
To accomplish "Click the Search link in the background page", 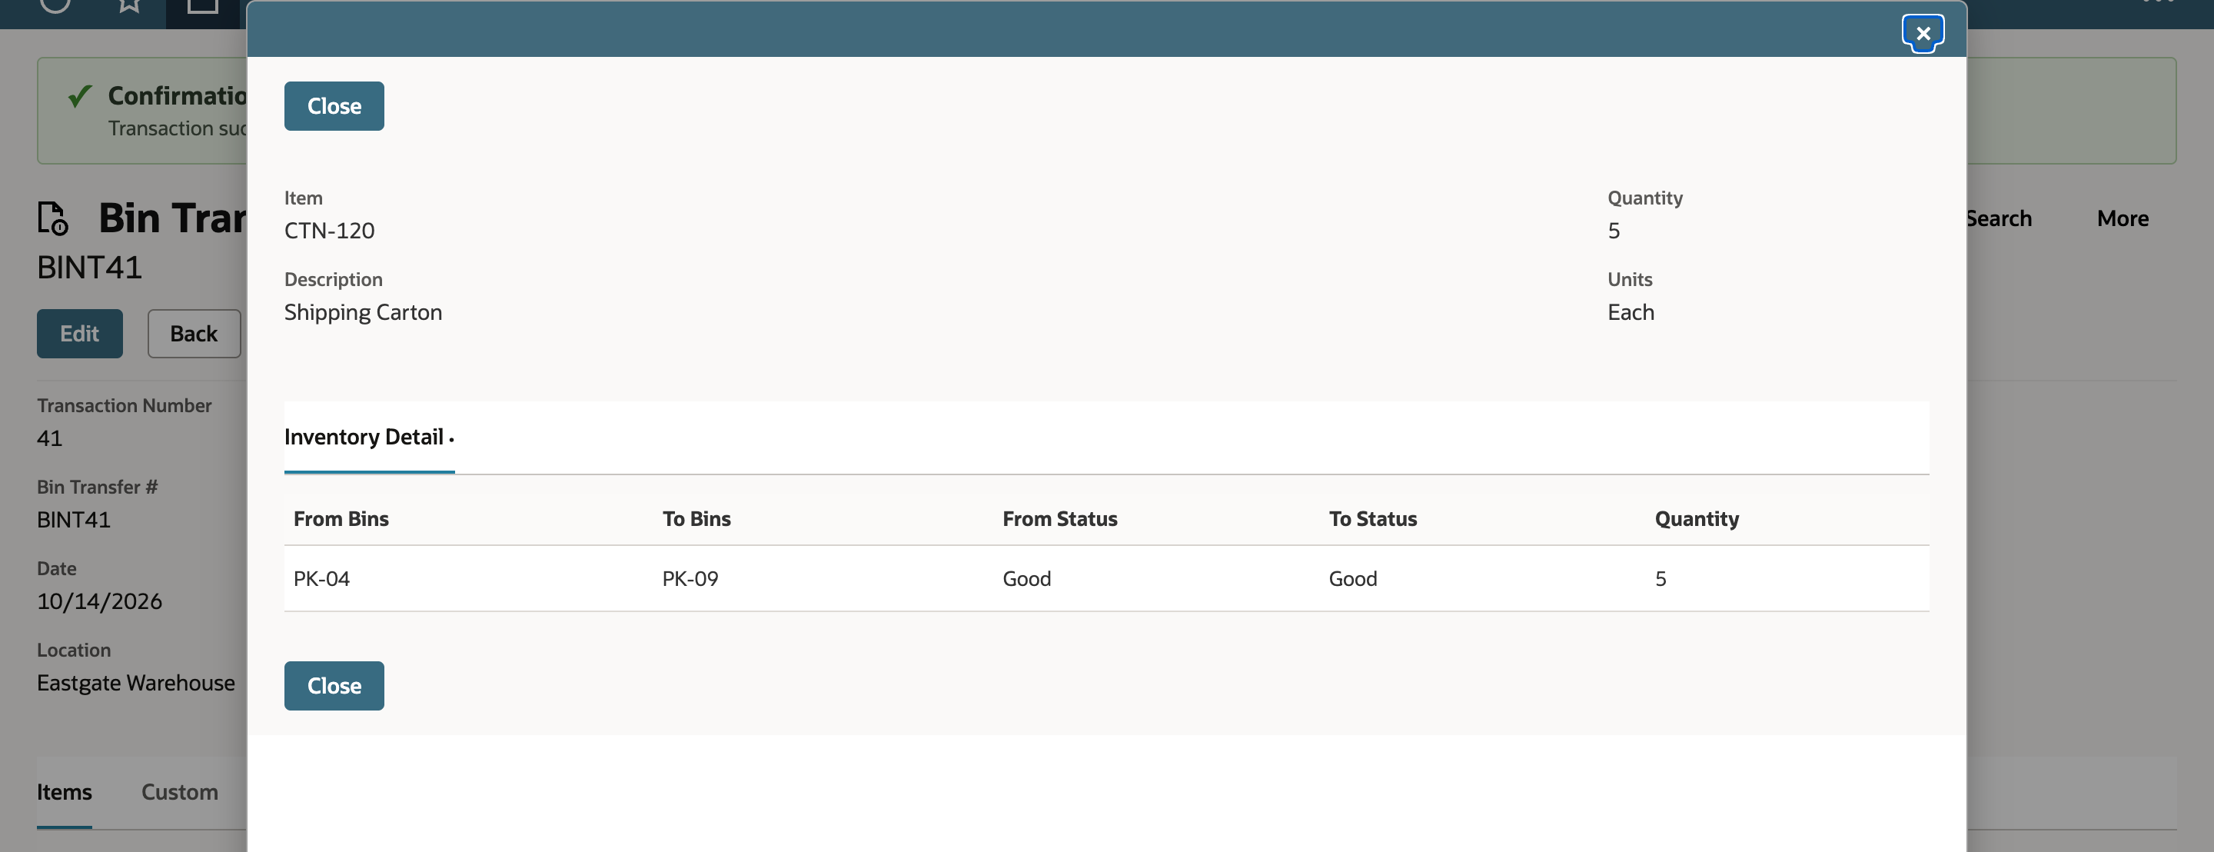I will tap(1999, 218).
